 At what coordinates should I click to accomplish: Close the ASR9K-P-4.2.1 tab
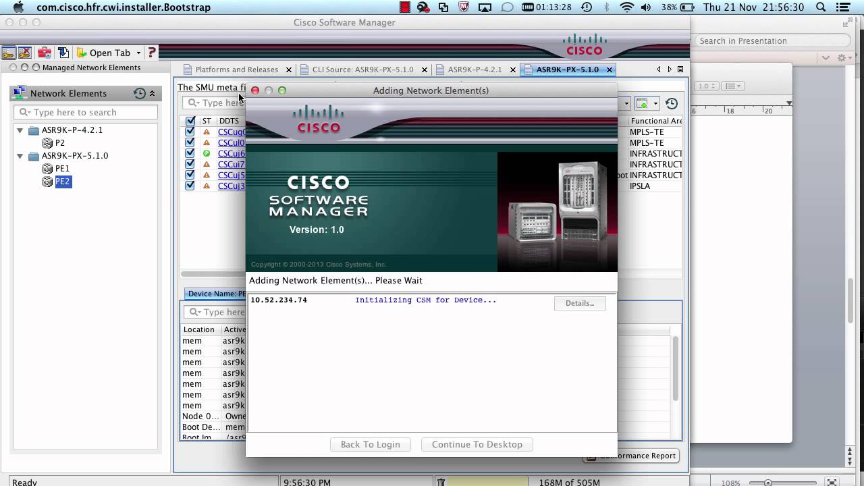point(513,70)
